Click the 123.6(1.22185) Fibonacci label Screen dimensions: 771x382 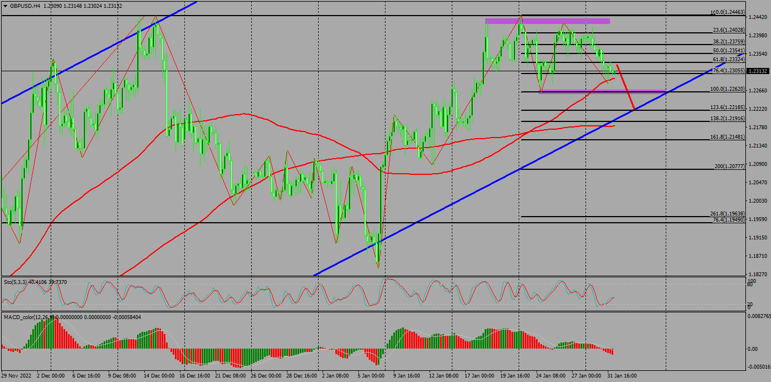click(x=726, y=107)
